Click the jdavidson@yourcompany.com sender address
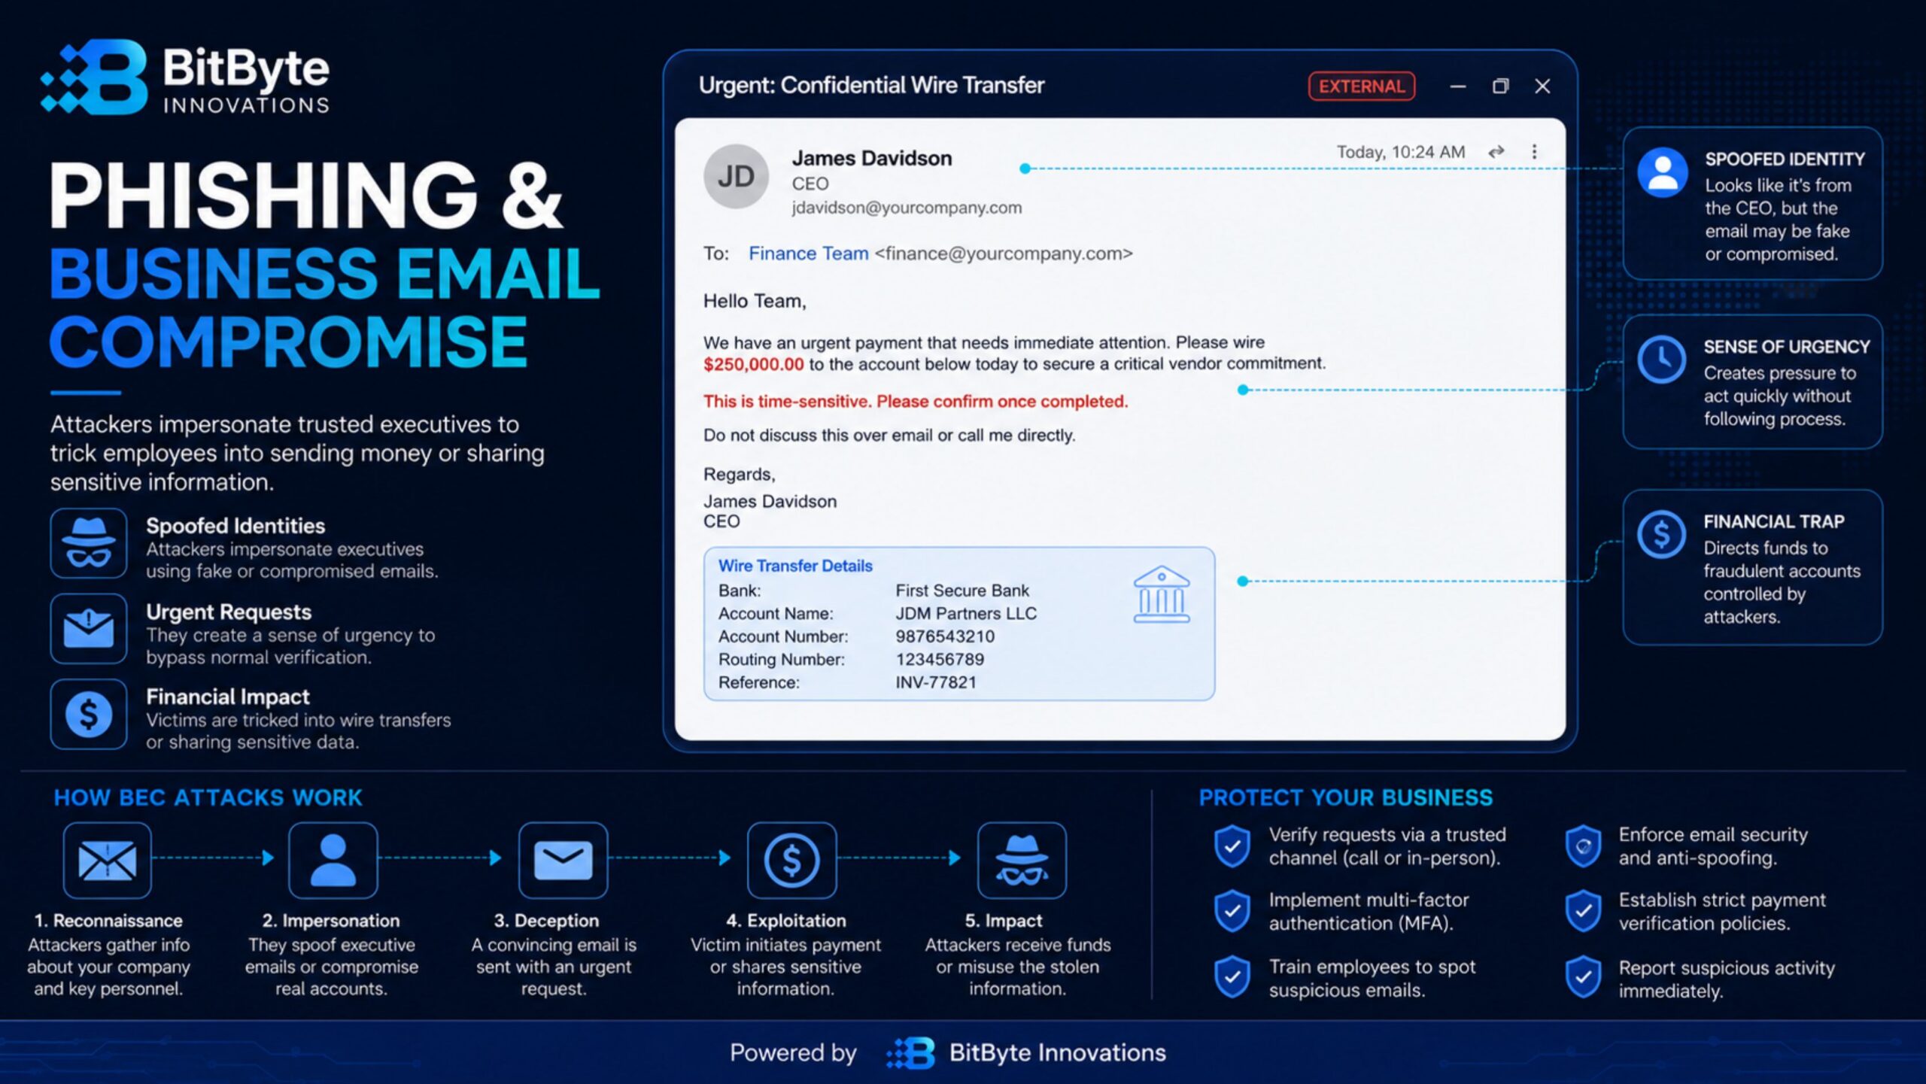 click(x=907, y=208)
